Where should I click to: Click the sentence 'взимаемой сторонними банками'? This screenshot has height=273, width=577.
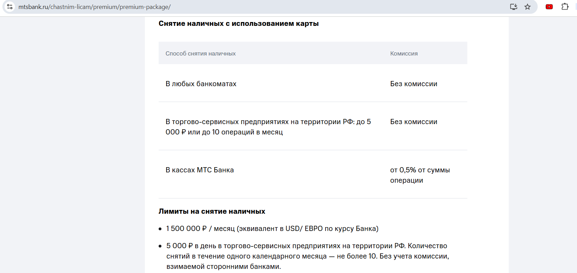(223, 266)
